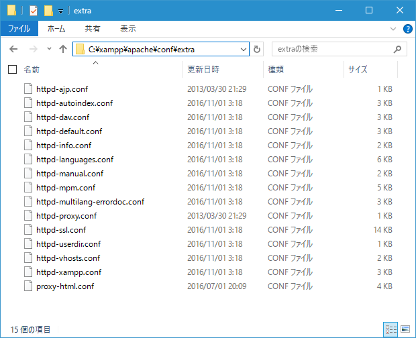Image resolution: width=416 pixels, height=338 pixels.
Task: Select the file icon of httpd-vhosts.conf
Action: (x=28, y=258)
